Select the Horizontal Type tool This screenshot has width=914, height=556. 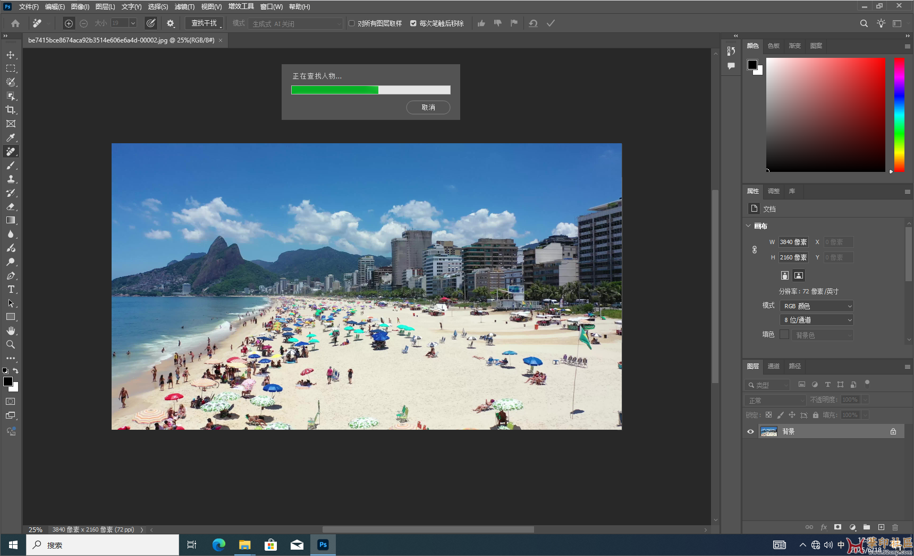[11, 290]
